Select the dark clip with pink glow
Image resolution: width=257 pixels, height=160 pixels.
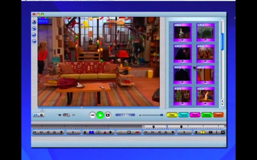pyautogui.click(x=182, y=54)
